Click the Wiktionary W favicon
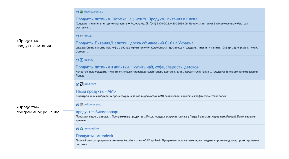 pyautogui.click(x=81, y=105)
